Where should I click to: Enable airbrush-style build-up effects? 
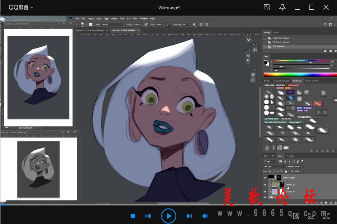pos(168,24)
